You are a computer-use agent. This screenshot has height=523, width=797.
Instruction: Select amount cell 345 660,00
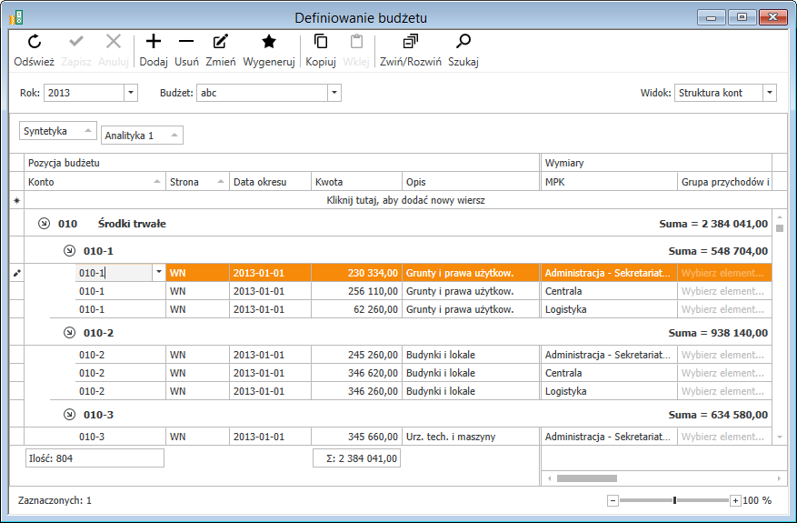357,437
